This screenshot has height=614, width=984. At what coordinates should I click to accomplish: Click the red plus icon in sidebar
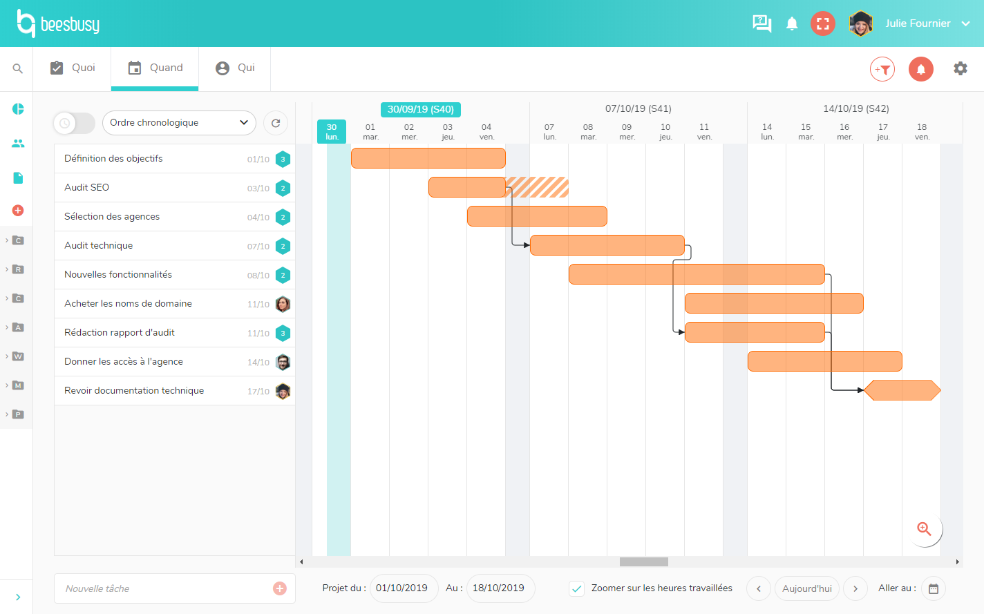18,210
